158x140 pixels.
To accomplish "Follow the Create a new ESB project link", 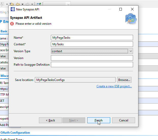I will point(114,86).
